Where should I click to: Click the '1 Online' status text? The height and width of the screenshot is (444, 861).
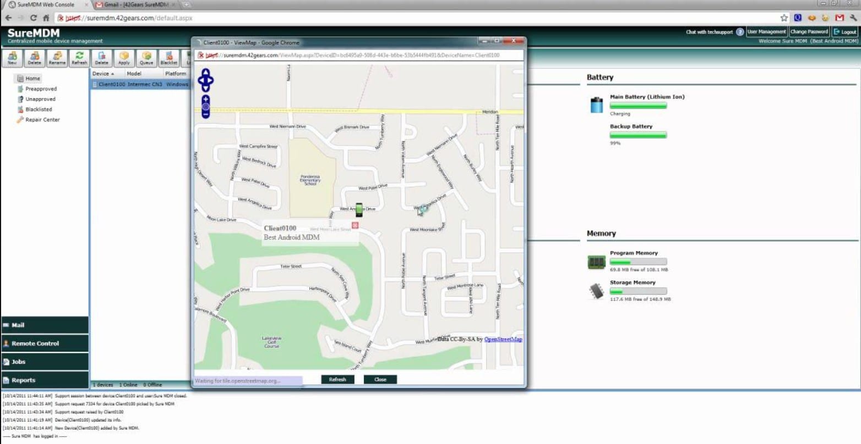pyautogui.click(x=128, y=385)
